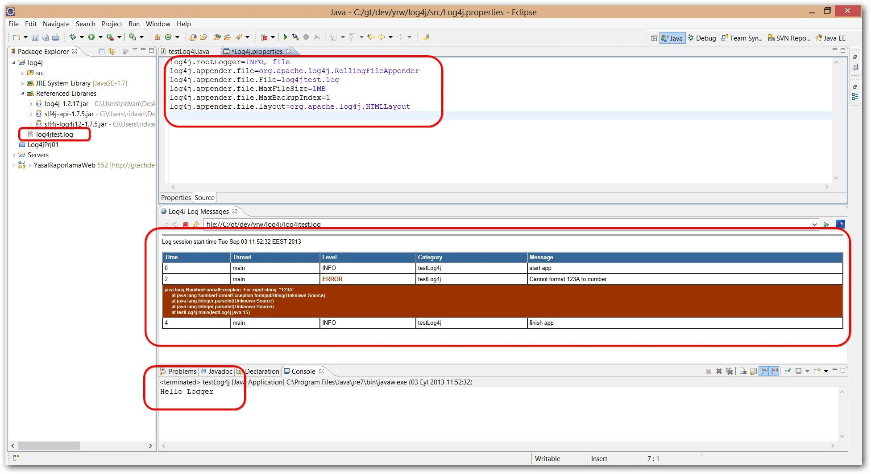
Task: Click Remove All Terminated Launches in Console
Action: (x=730, y=371)
